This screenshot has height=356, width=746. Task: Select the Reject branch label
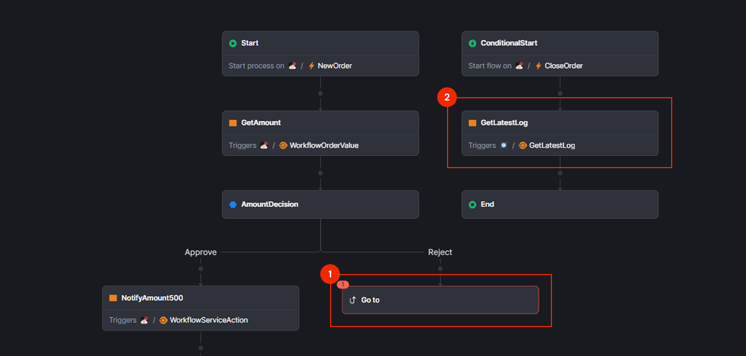[440, 252]
